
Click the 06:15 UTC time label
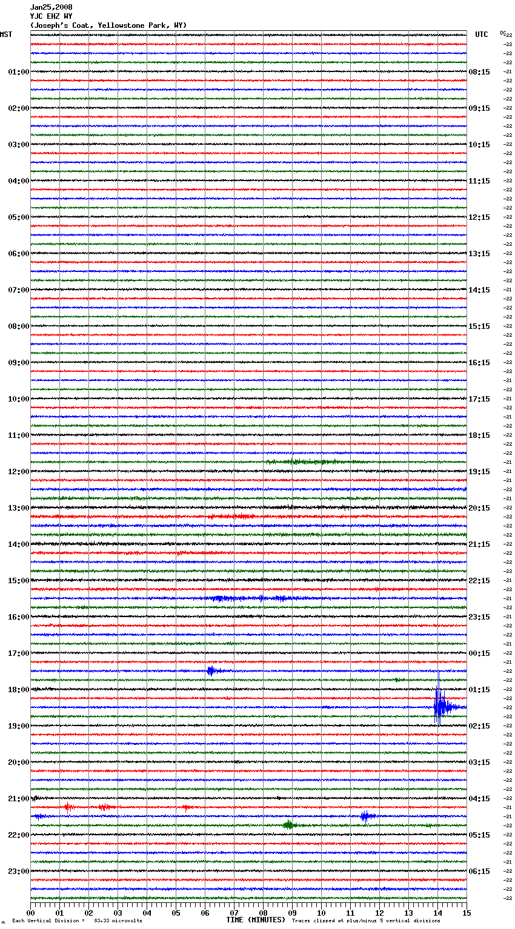479,871
